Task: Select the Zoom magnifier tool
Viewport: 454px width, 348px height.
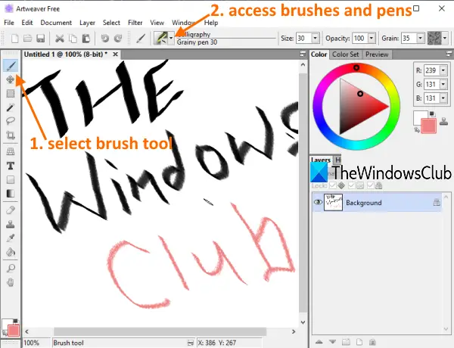Action: point(11,268)
